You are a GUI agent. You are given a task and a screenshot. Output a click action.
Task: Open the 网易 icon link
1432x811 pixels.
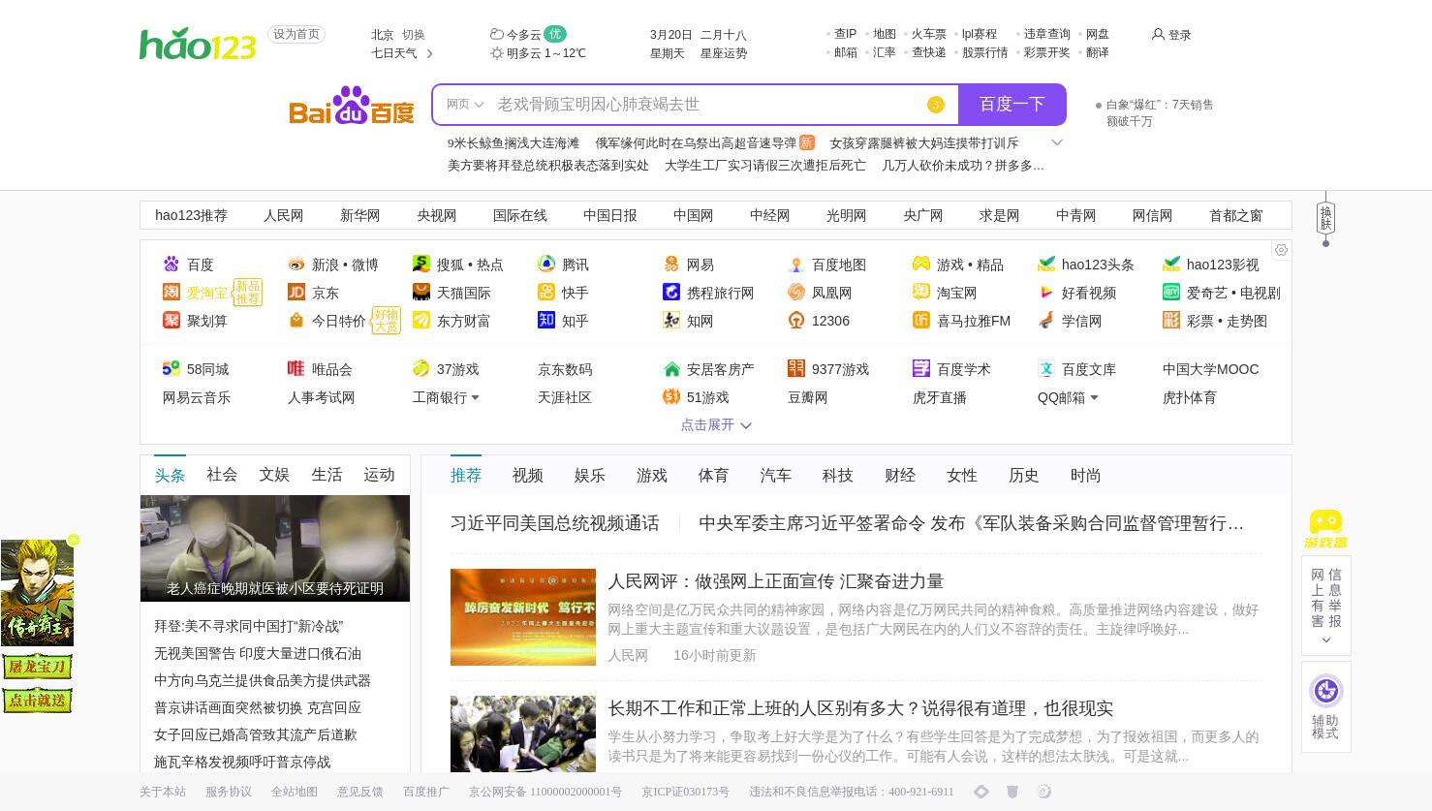point(671,264)
